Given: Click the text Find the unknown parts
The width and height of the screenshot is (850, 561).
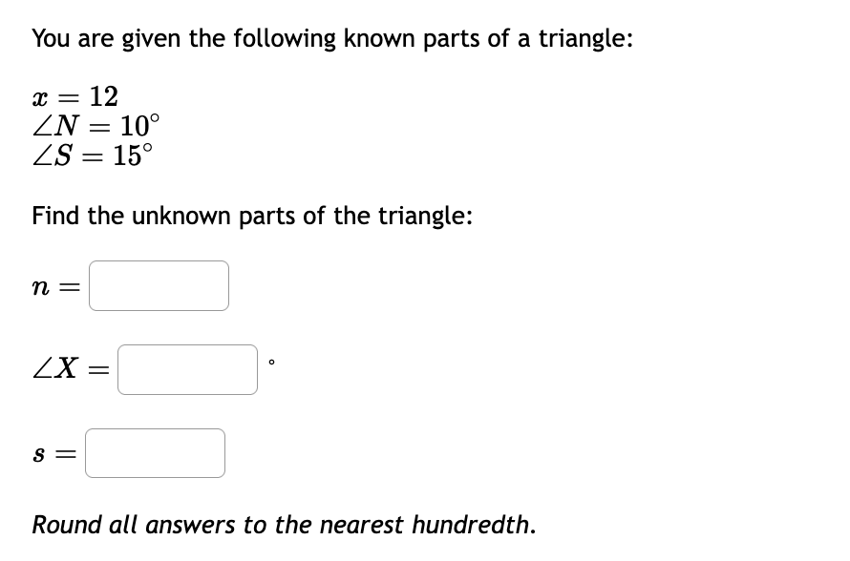Looking at the screenshot, I should (251, 216).
